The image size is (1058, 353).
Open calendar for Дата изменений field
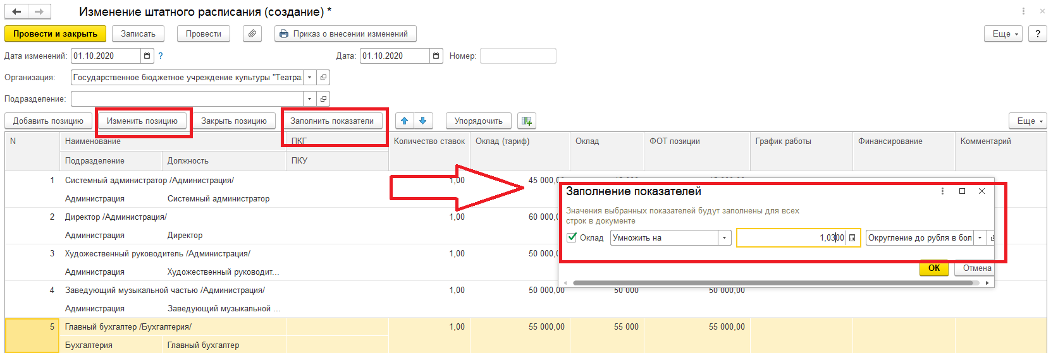(147, 56)
